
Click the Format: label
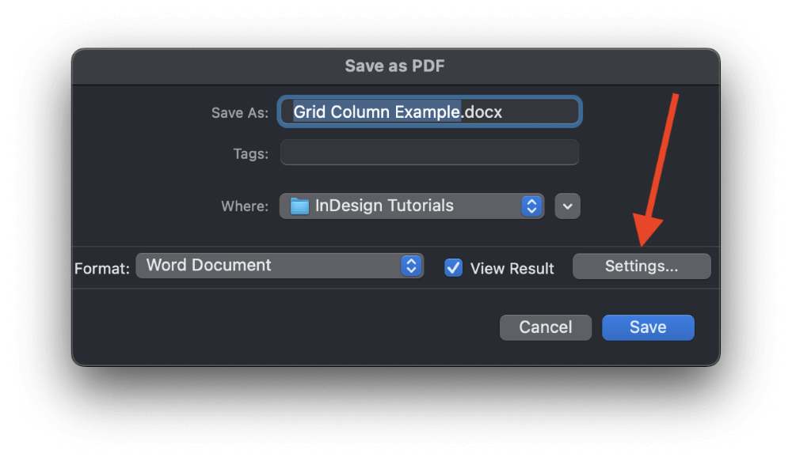tap(102, 268)
